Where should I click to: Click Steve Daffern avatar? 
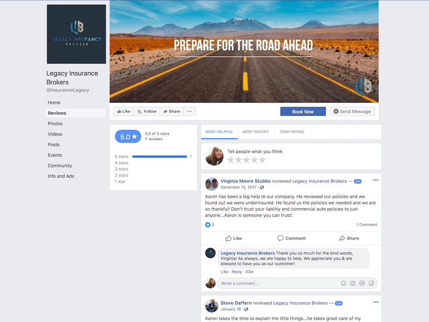click(x=211, y=306)
